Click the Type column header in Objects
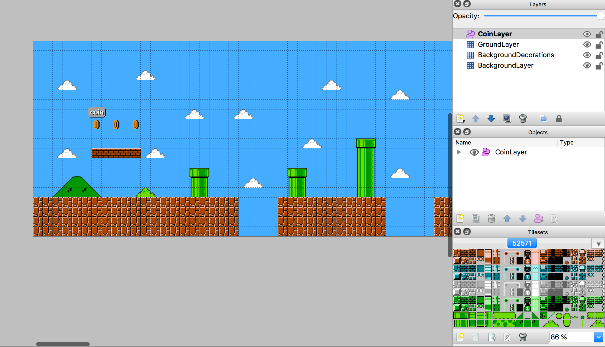605x347 pixels. coord(567,142)
